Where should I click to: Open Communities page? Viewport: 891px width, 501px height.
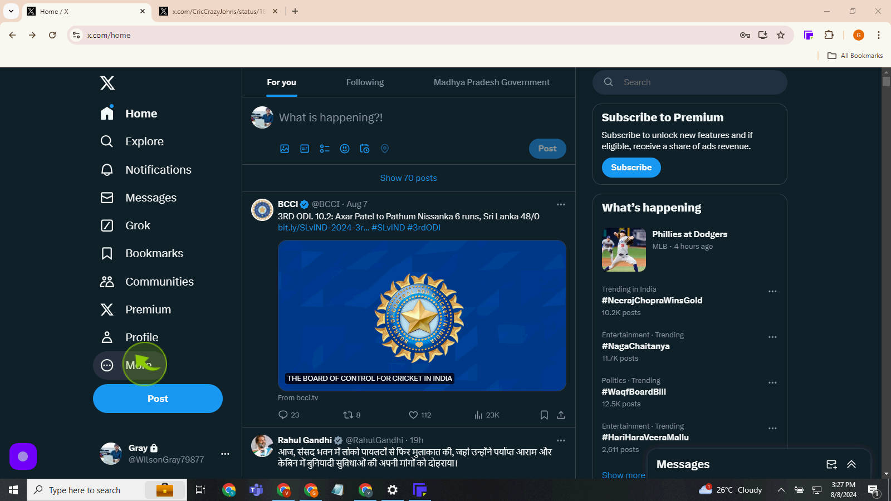pos(147,282)
